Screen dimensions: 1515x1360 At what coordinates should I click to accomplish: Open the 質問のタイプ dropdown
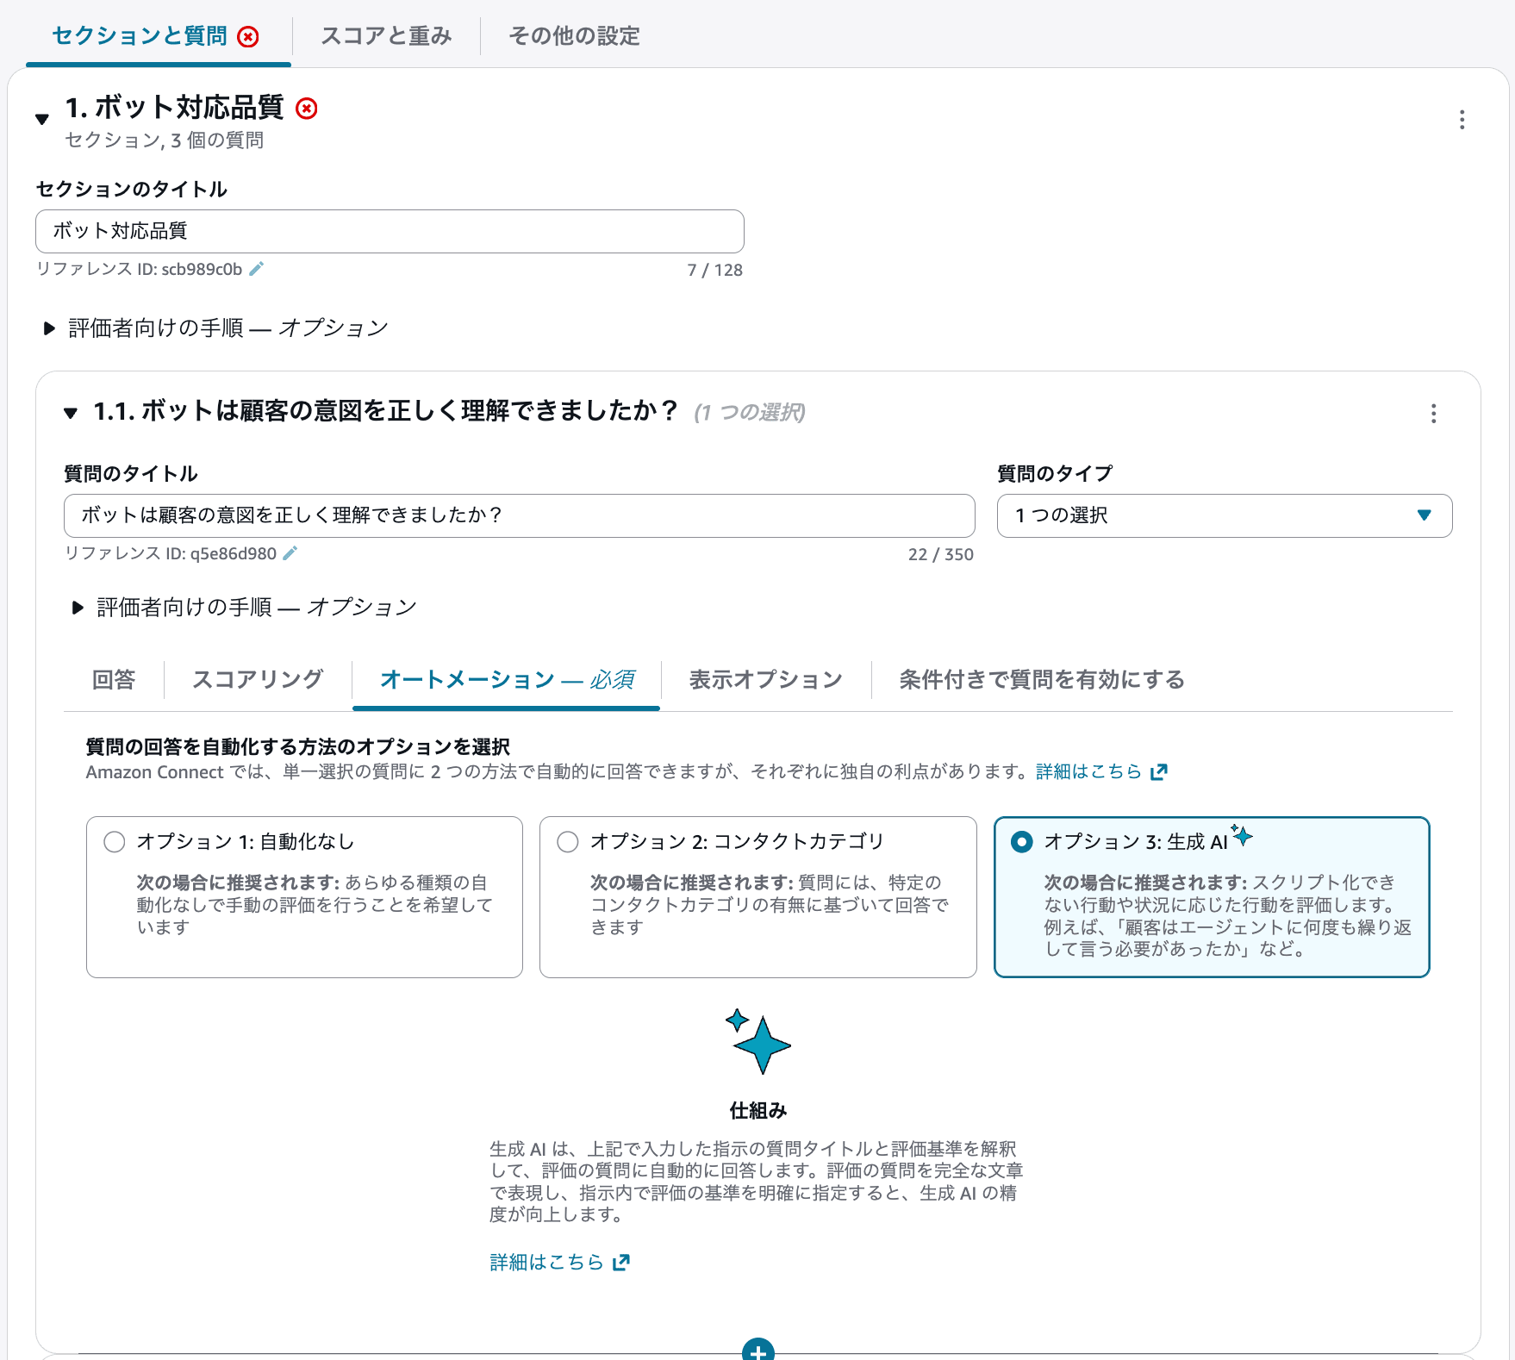click(1225, 515)
